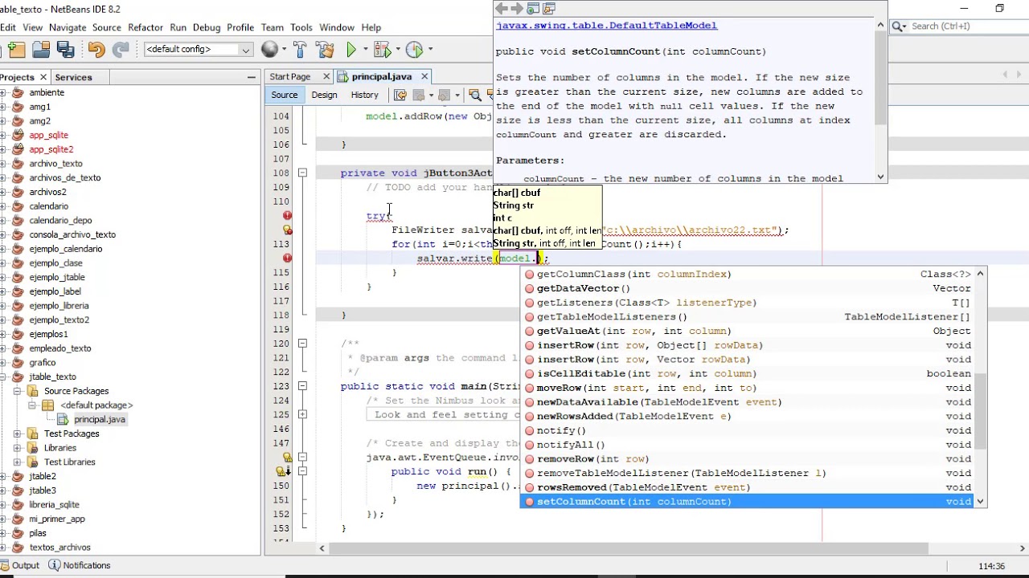This screenshot has height=578, width=1029.
Task: Switch to the Start Page tab
Action: coord(290,77)
